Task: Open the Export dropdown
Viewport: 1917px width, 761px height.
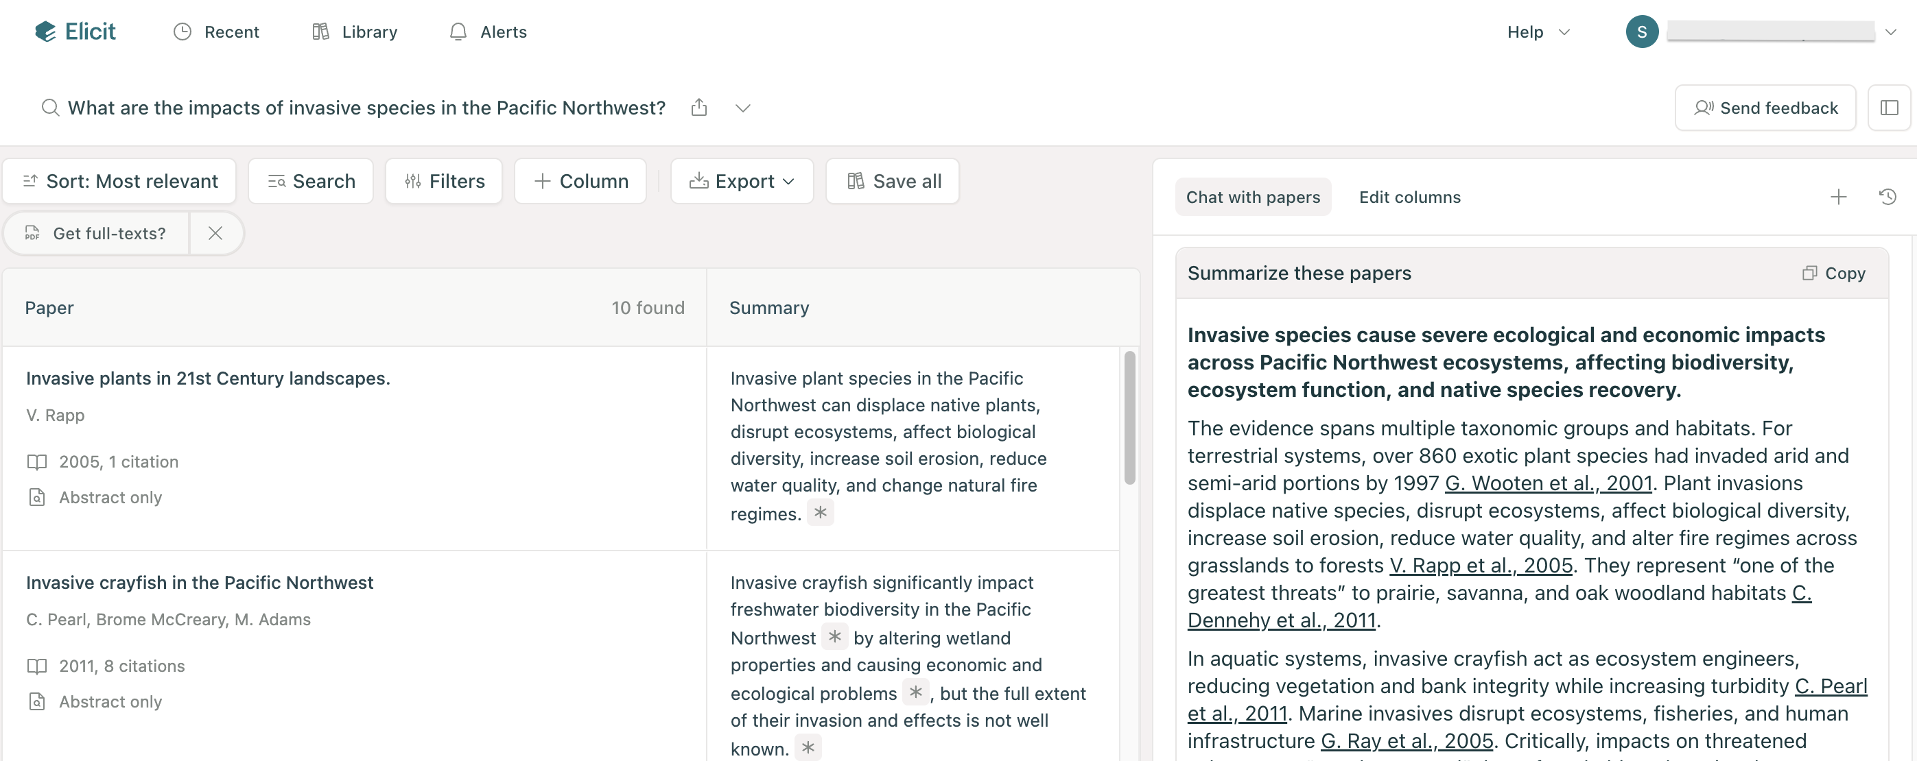Action: point(741,182)
